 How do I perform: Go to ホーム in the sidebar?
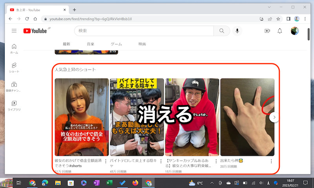point(14,48)
